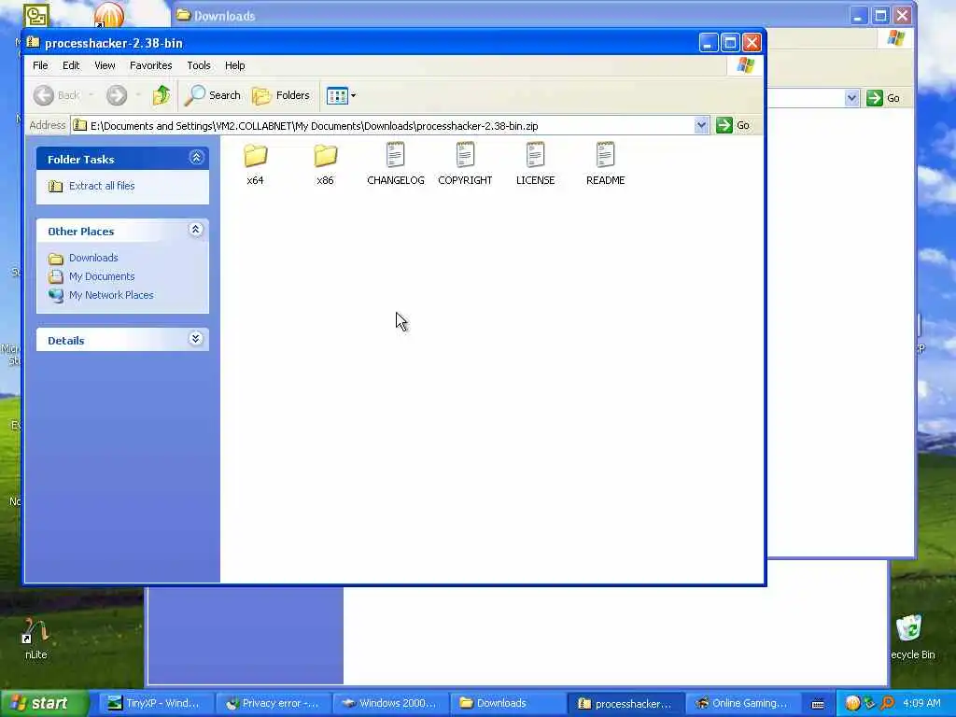Open the View menu
Viewport: 956px width, 717px height.
[x=105, y=65]
